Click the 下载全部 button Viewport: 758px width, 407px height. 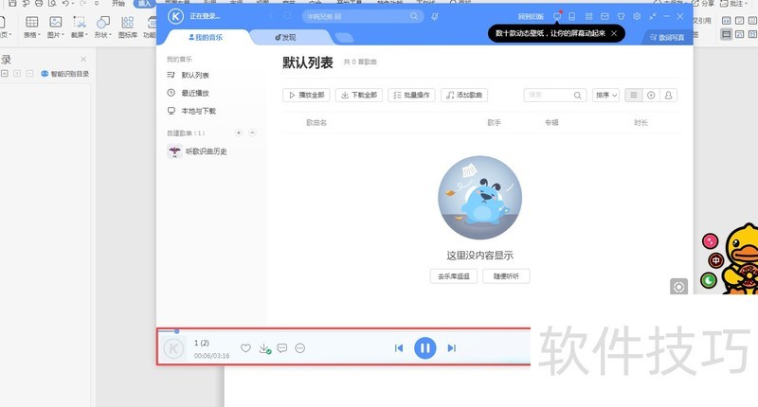coord(359,95)
